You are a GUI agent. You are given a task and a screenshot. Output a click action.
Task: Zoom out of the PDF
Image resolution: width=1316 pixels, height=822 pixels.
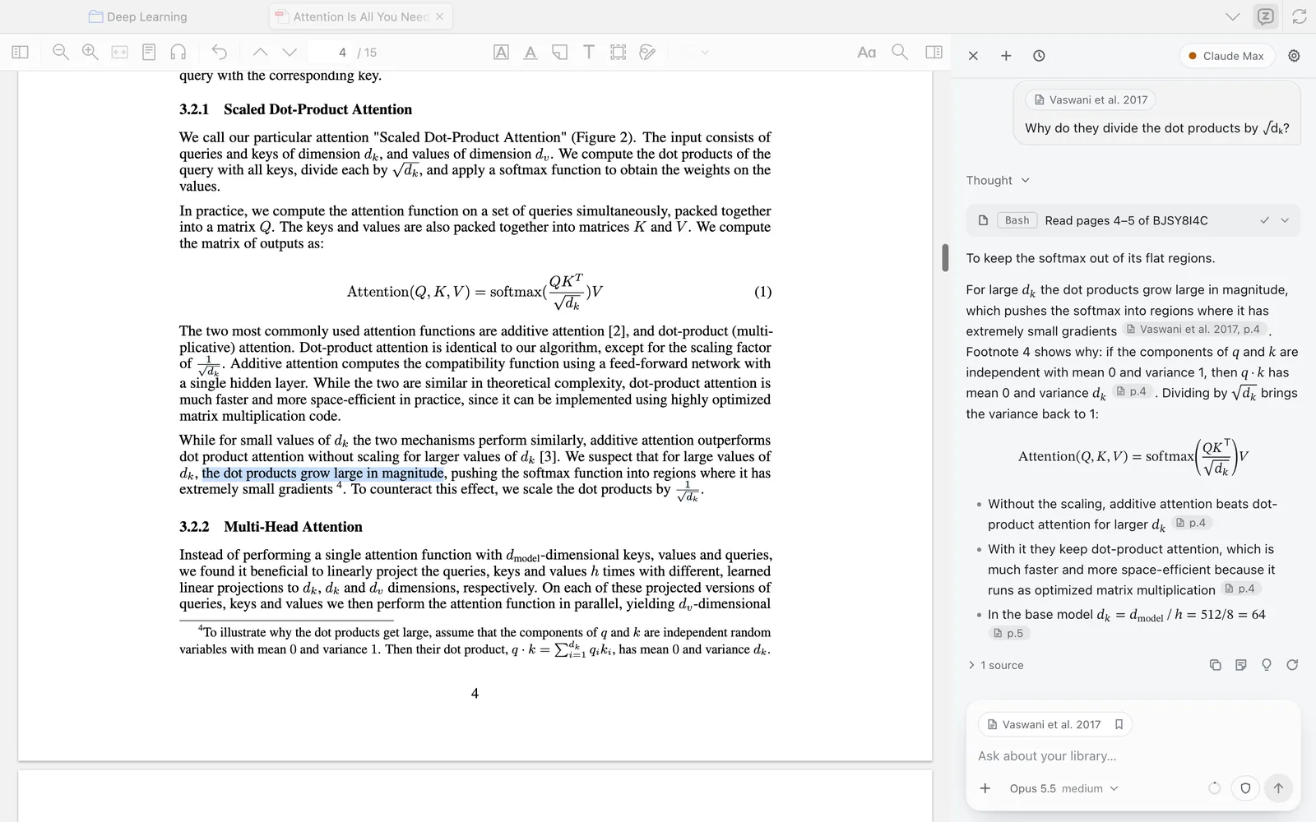60,53
